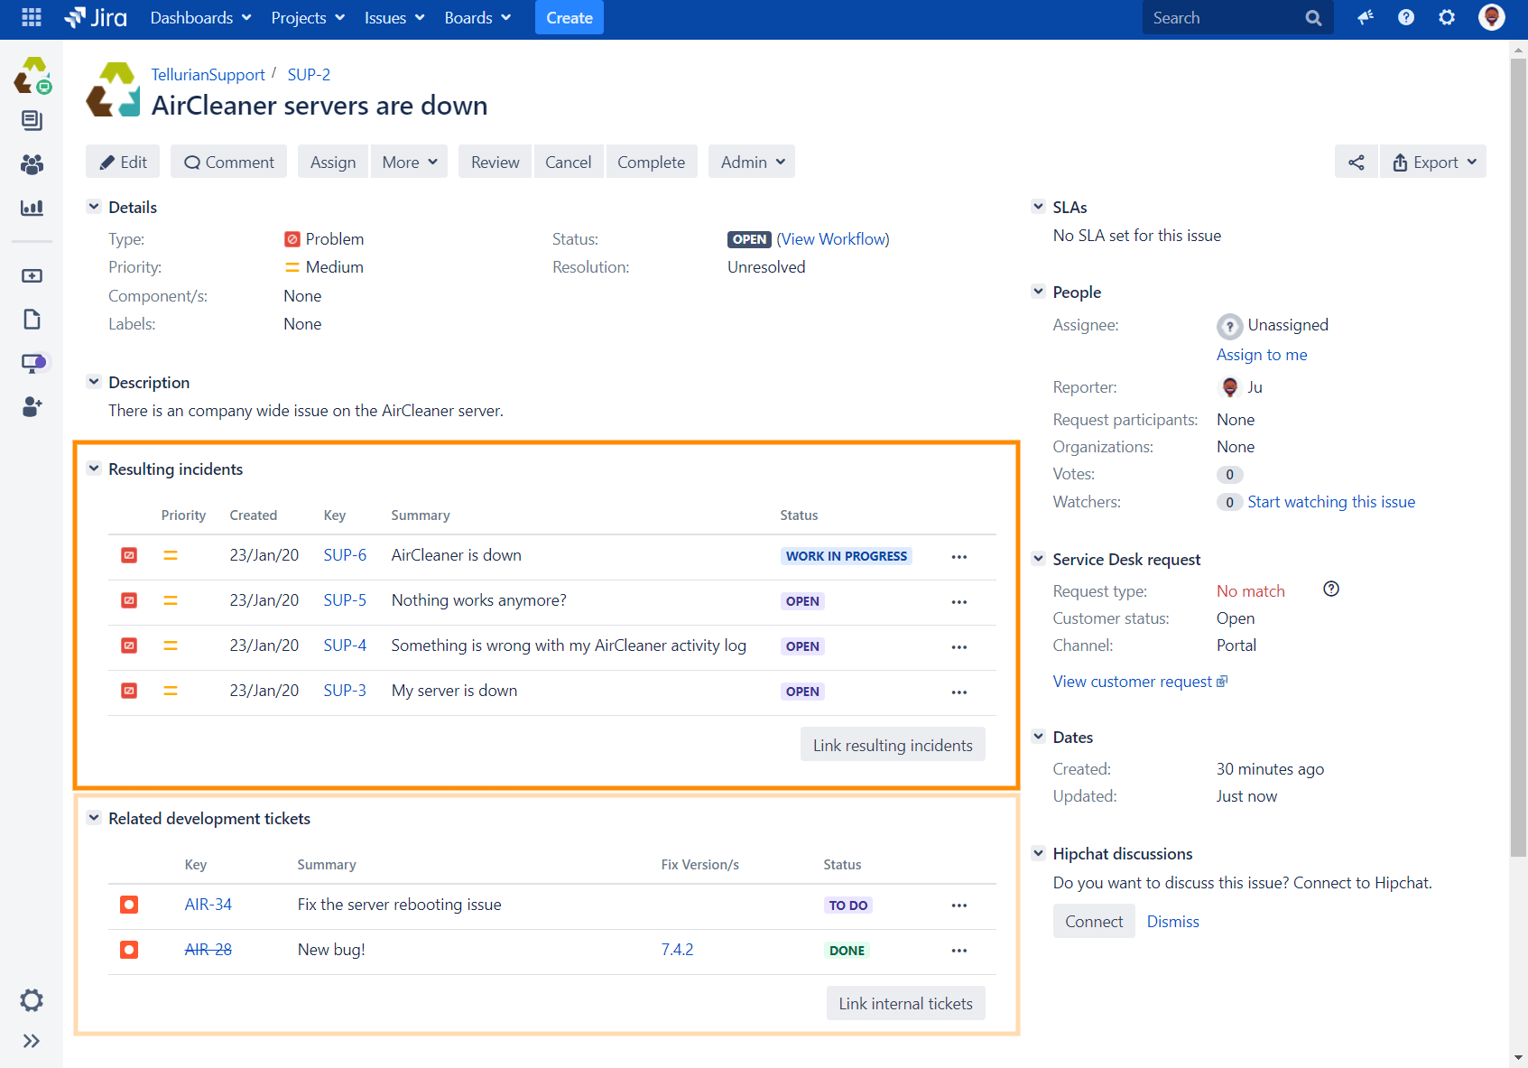Click the notifications megaphone icon in top bar
Screen dimensions: 1528x1068
[1365, 17]
